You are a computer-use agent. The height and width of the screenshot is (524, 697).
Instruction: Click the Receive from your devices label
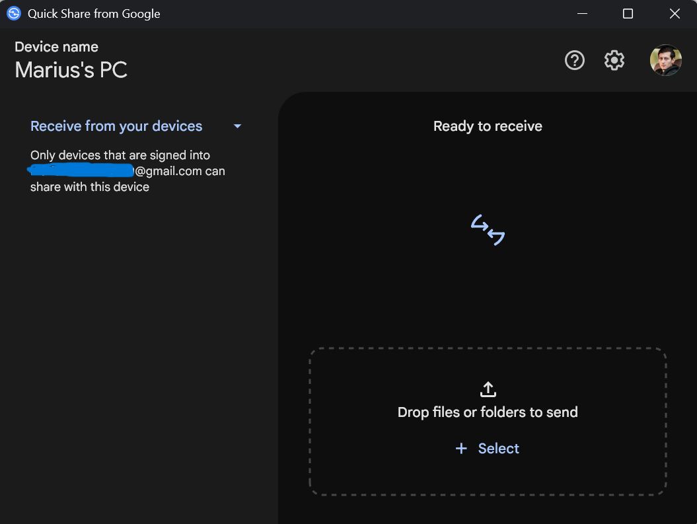(x=116, y=126)
